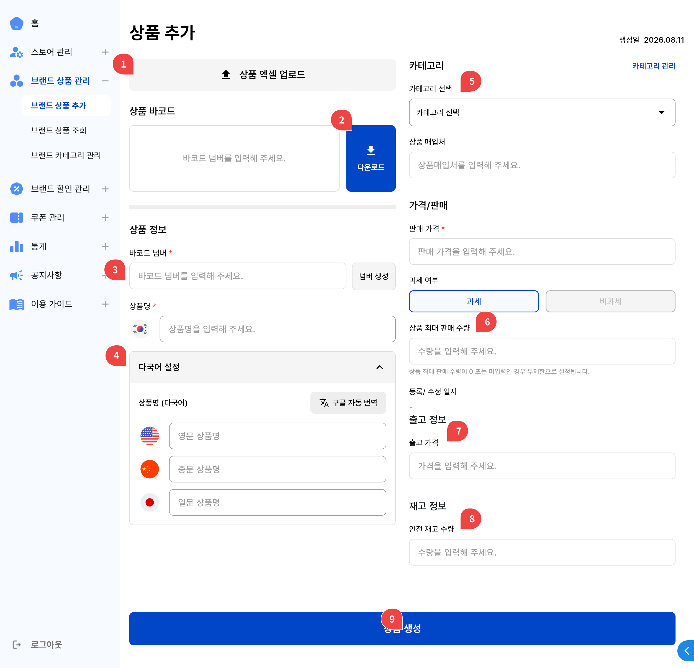Click the 상품 엑셀 업로드 button
The width and height of the screenshot is (694, 668).
(x=262, y=74)
